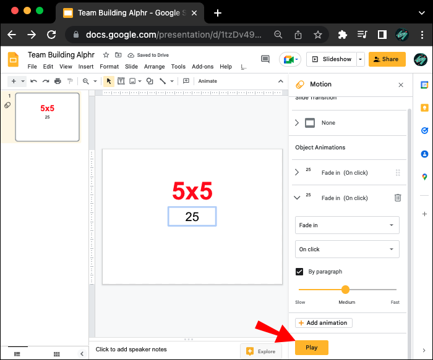Image resolution: width=433 pixels, height=360 pixels.
Task: Click the Shape tool icon
Action: point(150,81)
